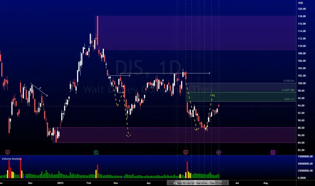Click the 25000000.00 volume axis label
Image resolution: width=315 pixels, height=186 pixels.
point(305,171)
